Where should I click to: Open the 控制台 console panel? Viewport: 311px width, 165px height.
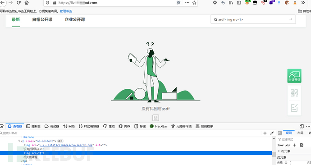coord(33,126)
